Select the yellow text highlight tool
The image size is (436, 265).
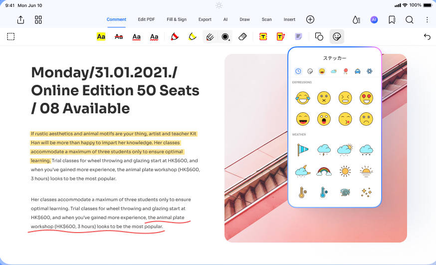101,36
